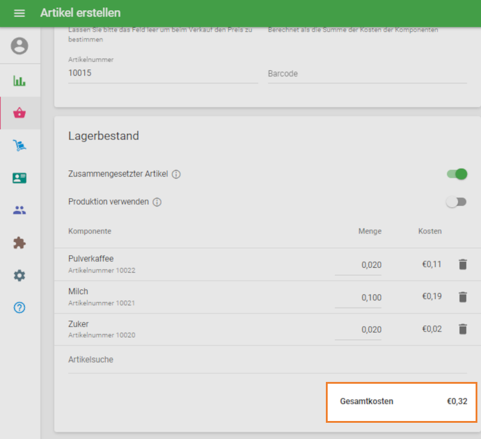Image resolution: width=481 pixels, height=439 pixels.
Task: Show info tooltip for Produktion verwenden
Action: tap(157, 202)
